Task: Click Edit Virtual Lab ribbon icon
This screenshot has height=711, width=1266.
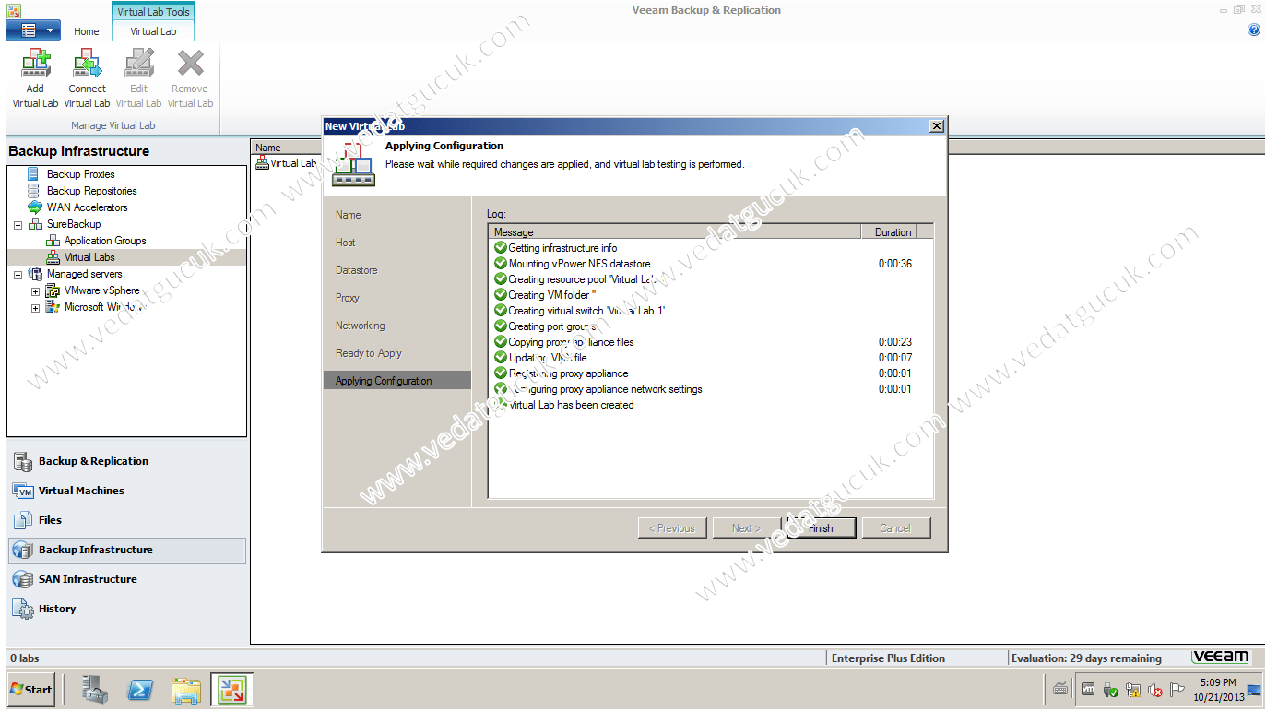Action: click(138, 79)
